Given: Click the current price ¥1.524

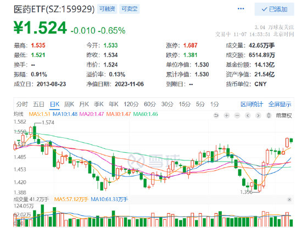Looking at the screenshot, I should 40,28.
